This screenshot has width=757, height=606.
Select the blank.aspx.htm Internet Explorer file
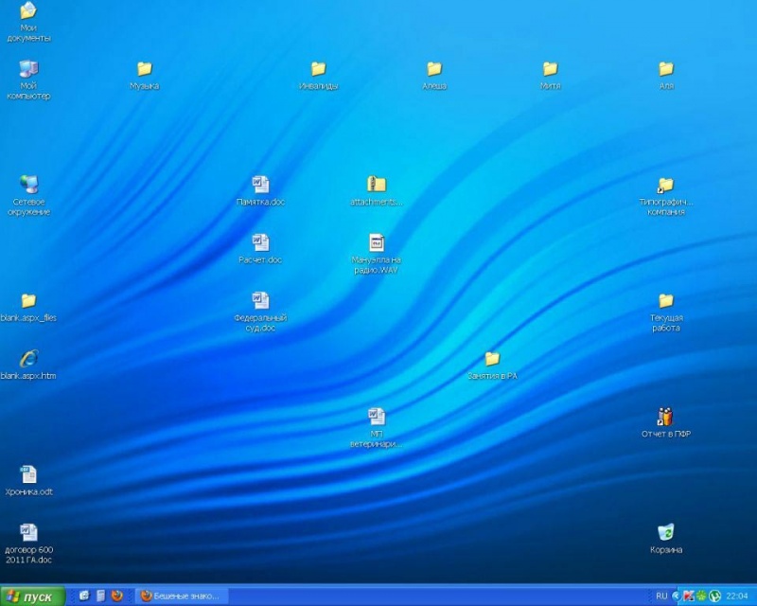28,359
